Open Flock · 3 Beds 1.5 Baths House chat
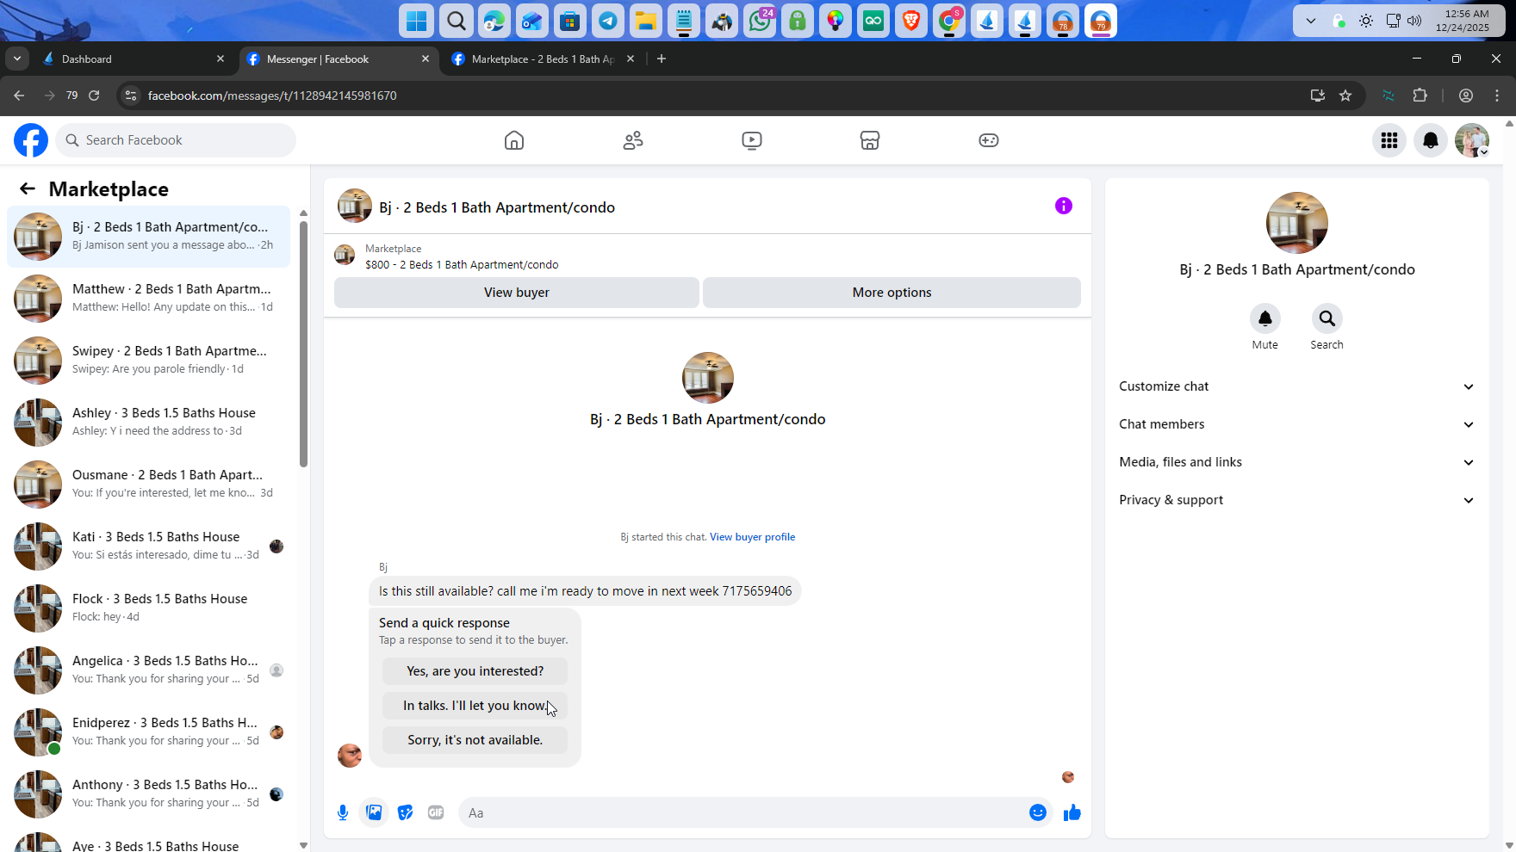This screenshot has width=1516, height=852. (x=148, y=608)
